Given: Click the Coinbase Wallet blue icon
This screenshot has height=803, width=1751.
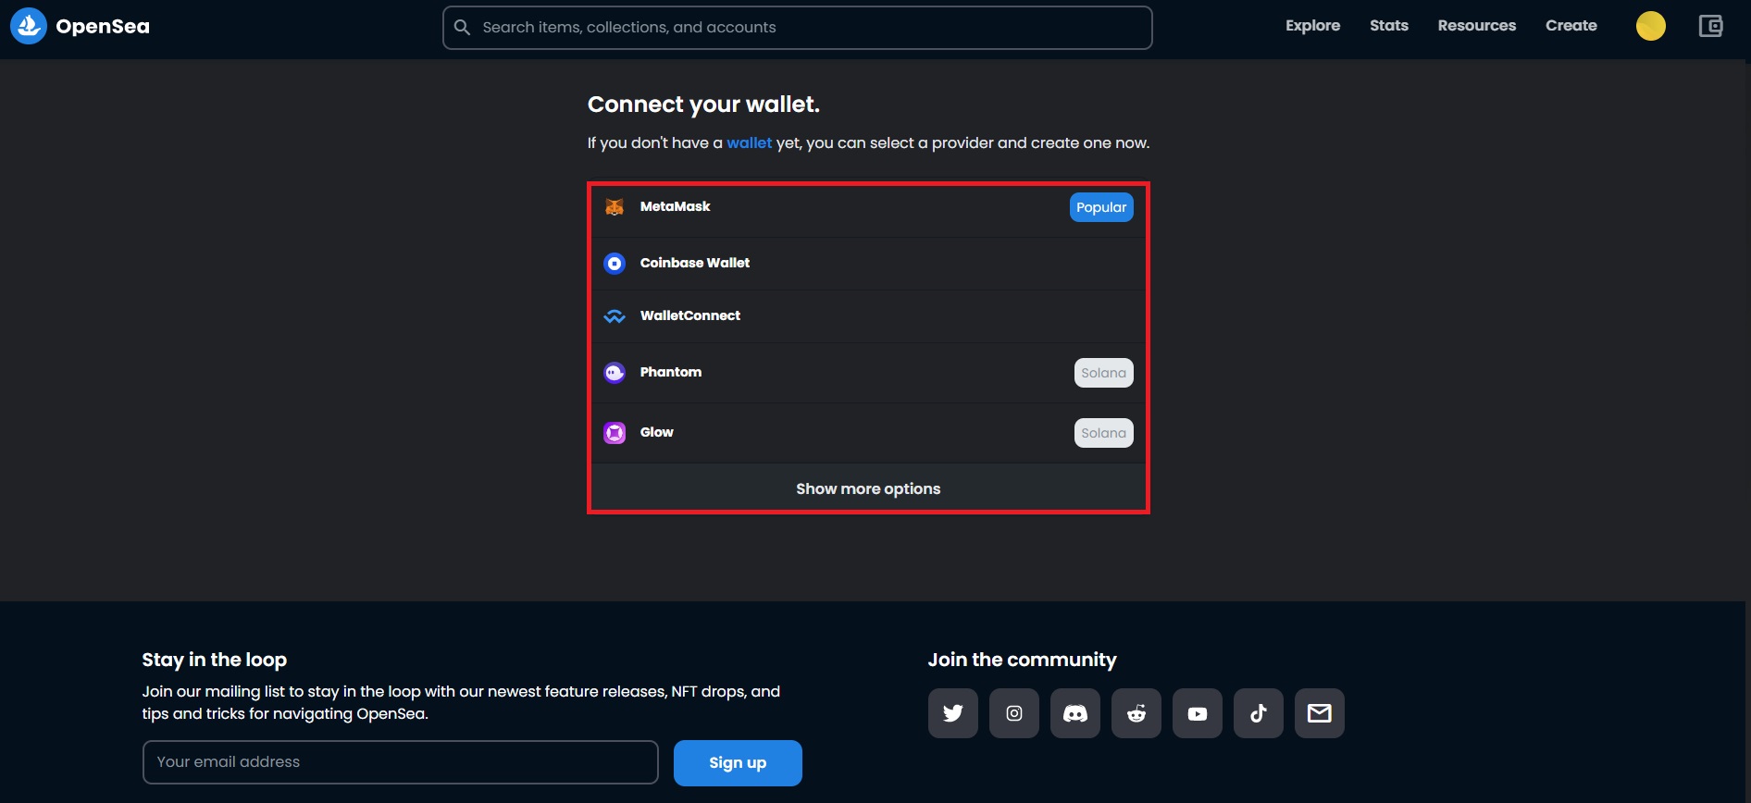Looking at the screenshot, I should [x=615, y=264].
